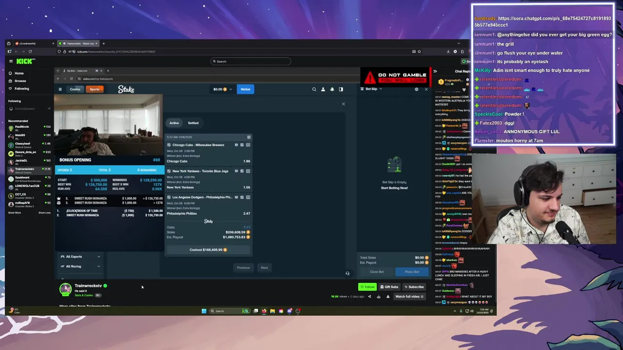Select the Trainwreckstv Watch clips tab
This screenshot has width=623, height=350.
coord(78,43)
